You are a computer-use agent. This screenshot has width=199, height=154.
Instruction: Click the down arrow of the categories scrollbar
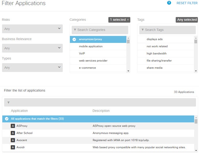click(x=128, y=71)
